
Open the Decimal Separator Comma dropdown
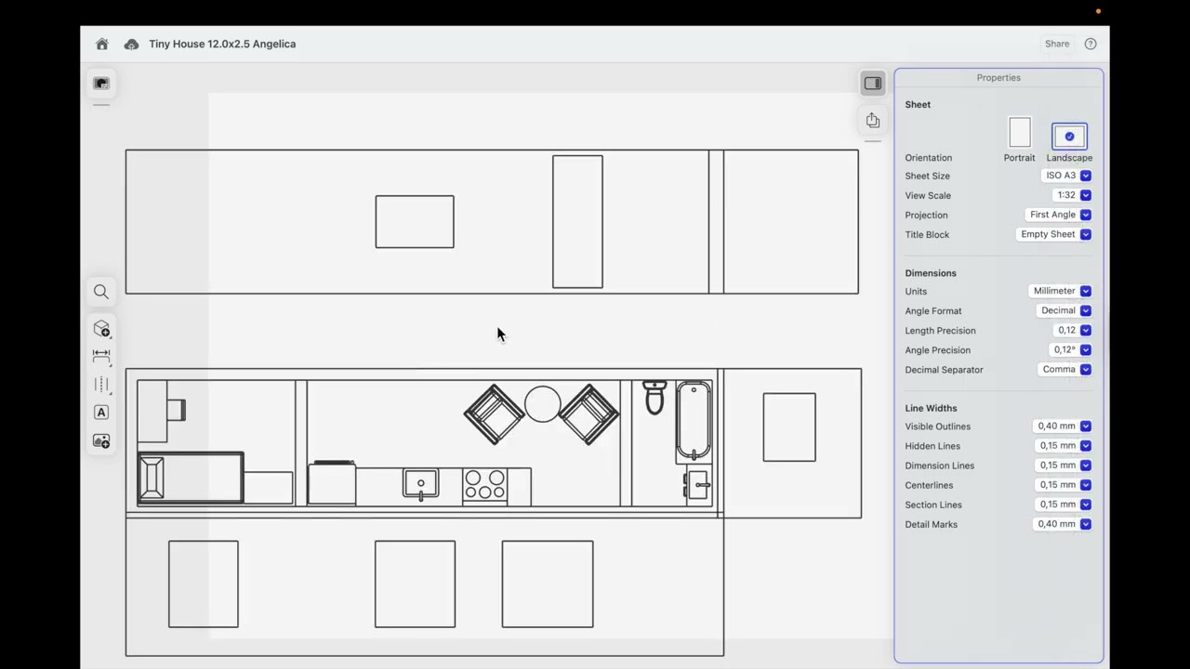click(1065, 369)
